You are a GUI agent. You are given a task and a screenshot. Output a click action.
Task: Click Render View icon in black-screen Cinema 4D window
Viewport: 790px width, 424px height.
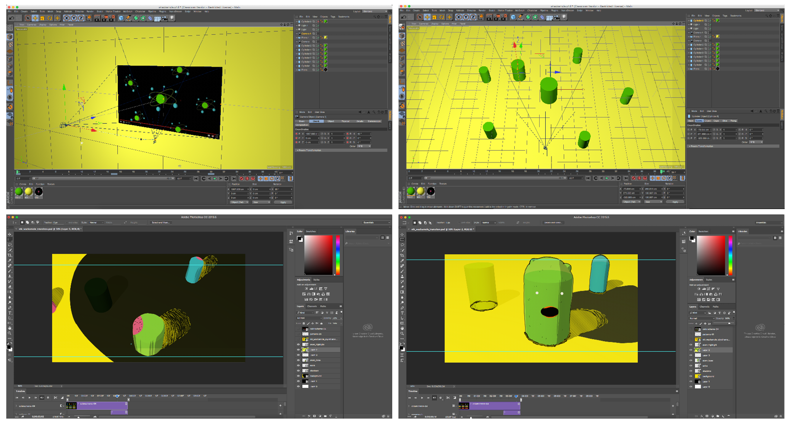click(97, 18)
